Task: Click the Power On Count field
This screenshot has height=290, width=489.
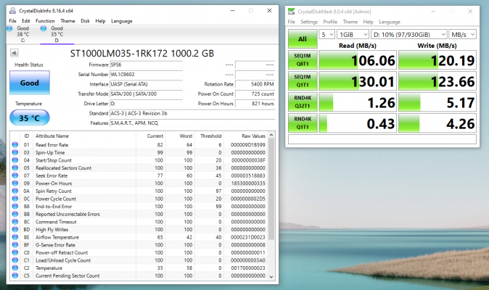Action: [255, 94]
